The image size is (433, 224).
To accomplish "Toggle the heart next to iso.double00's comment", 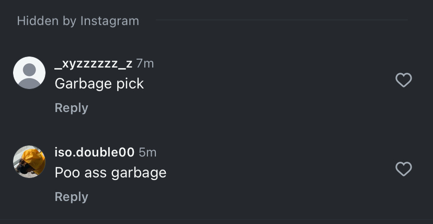I will (x=403, y=169).
